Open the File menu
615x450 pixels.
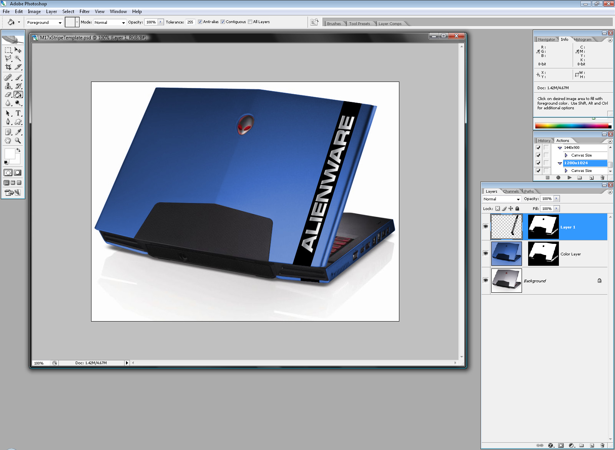6,12
